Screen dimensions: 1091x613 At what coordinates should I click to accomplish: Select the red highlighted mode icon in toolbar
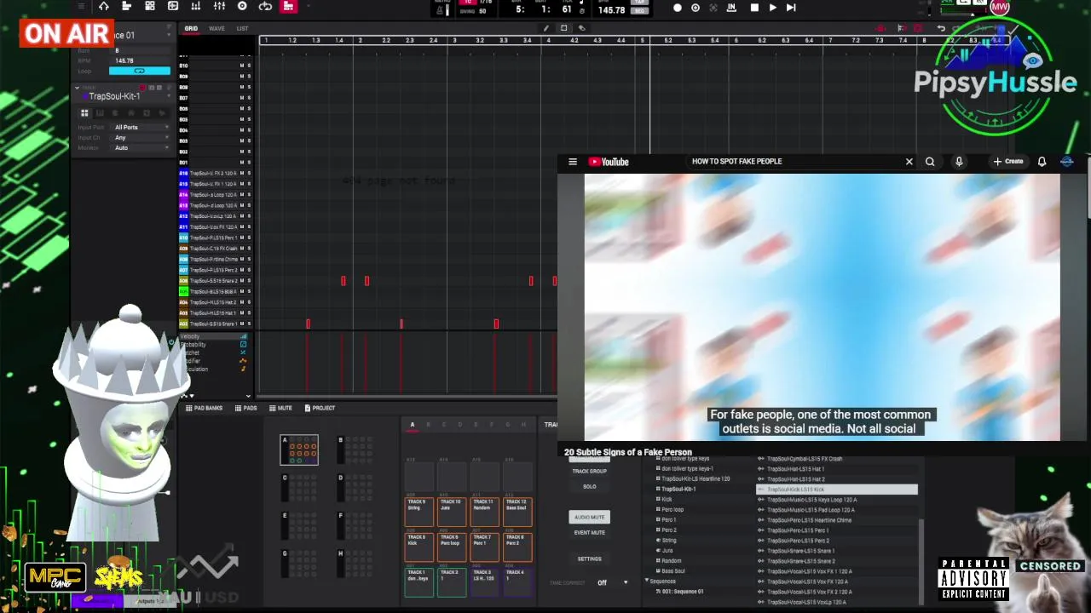click(x=288, y=7)
